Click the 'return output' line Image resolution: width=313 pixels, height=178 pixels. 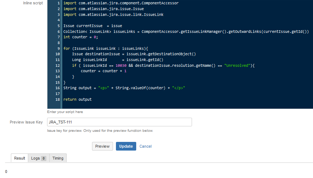[78, 99]
